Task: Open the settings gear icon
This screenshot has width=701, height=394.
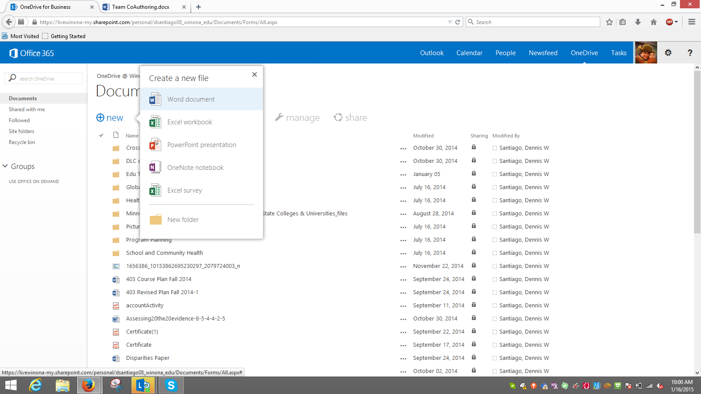Action: click(668, 53)
